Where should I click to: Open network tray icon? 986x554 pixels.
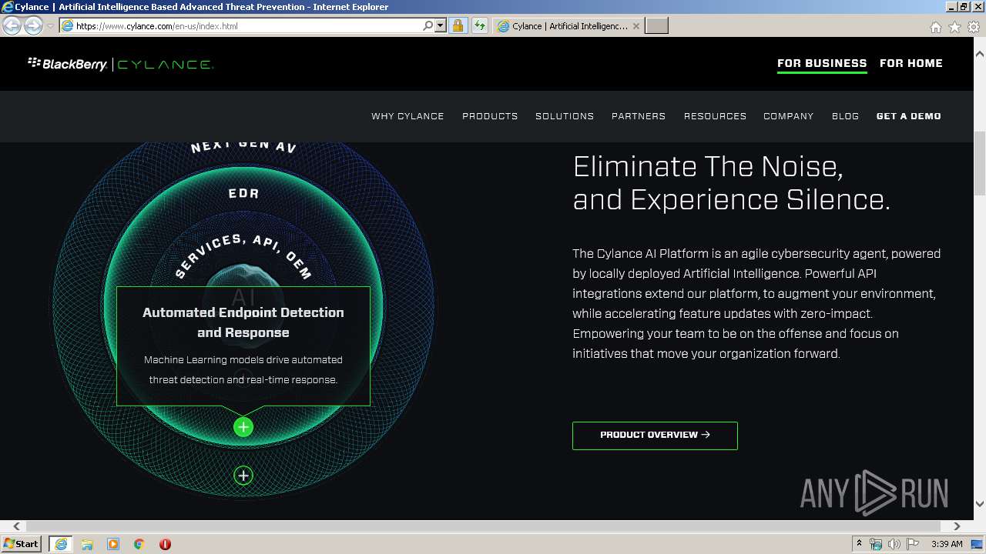[x=876, y=544]
